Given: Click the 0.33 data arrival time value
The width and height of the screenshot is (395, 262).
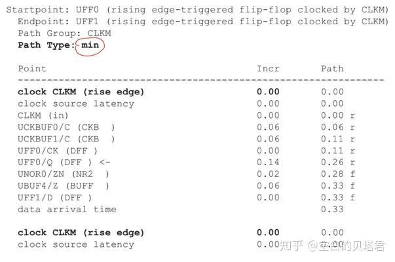Looking at the screenshot, I should point(332,210).
